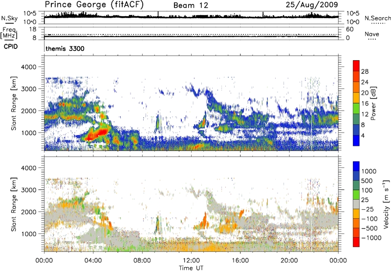The height and width of the screenshot is (271, 391).
Task: Click the noise spike near 09:15 in sky-noise panel
Action: [158, 14]
